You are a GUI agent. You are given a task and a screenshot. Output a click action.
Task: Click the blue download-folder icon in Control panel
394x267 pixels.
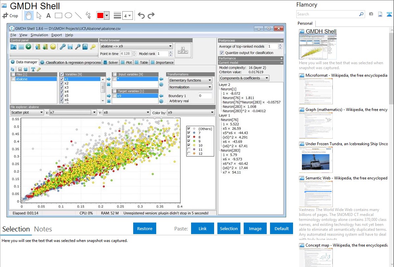pos(13,47)
